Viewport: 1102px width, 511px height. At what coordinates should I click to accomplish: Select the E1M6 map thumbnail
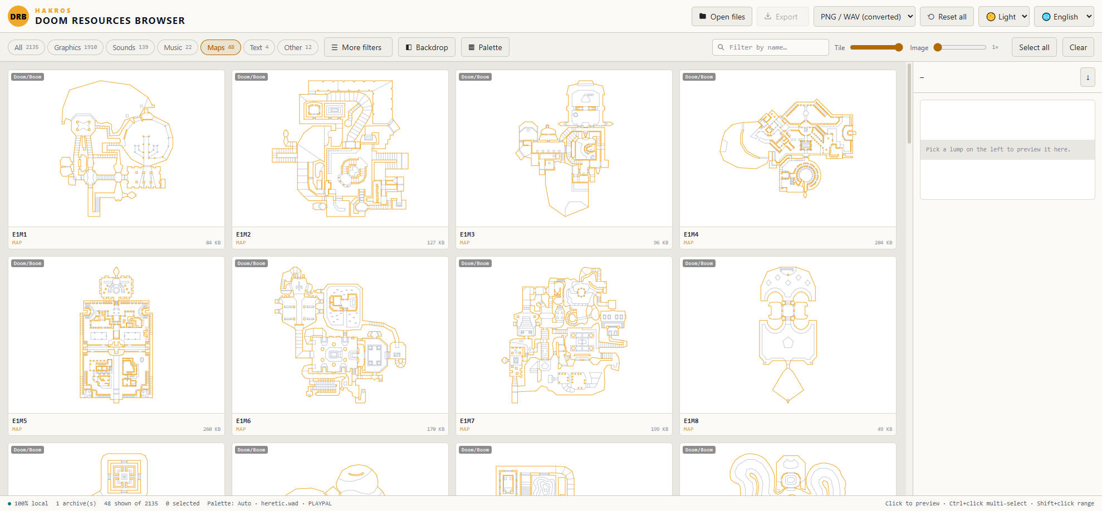pos(340,335)
